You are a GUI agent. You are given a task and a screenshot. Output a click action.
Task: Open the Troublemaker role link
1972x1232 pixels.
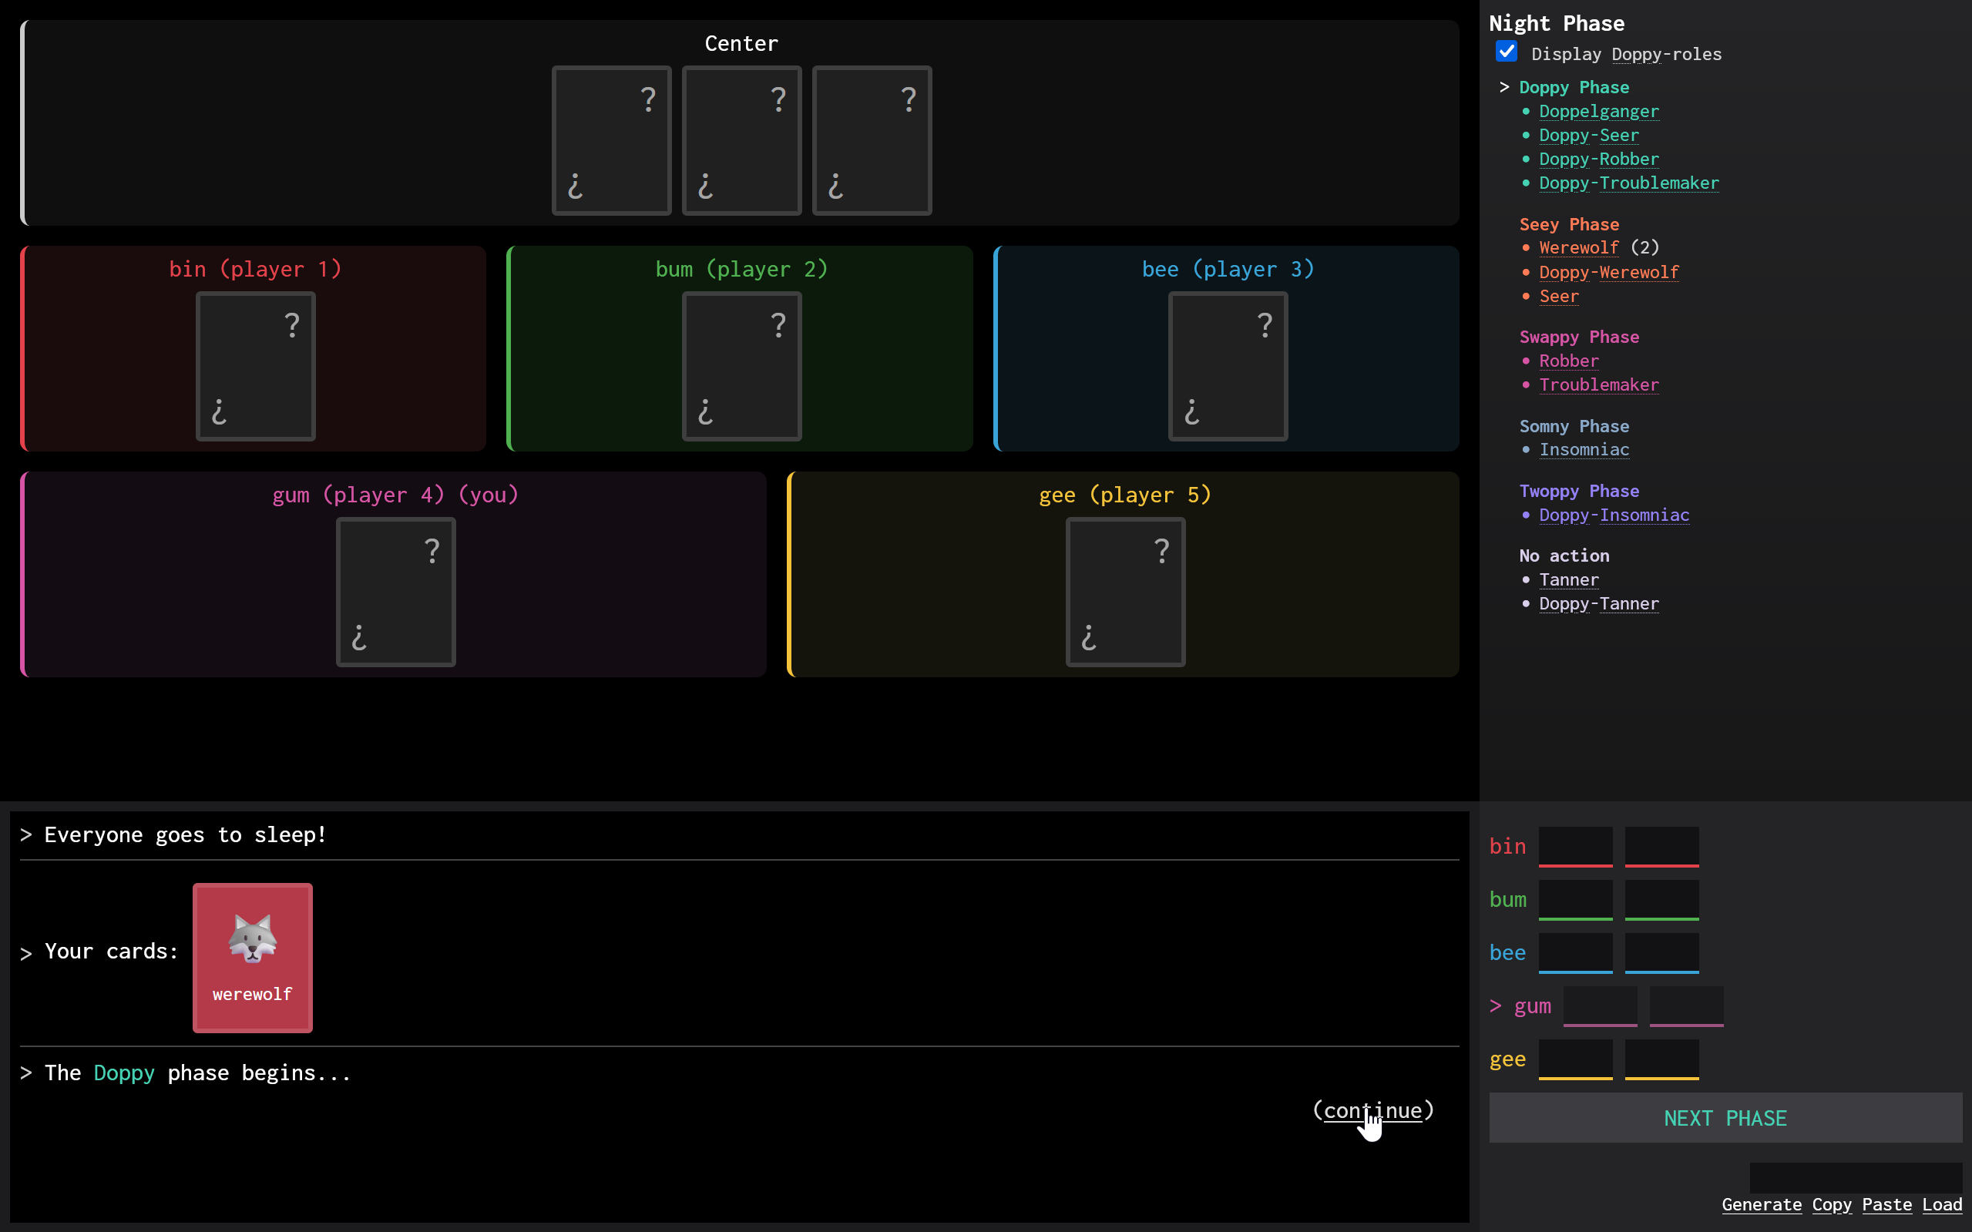coord(1598,384)
